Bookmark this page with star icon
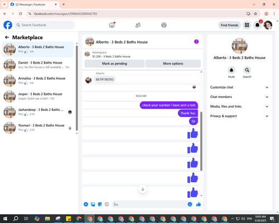The image size is (279, 223). coord(256,13)
